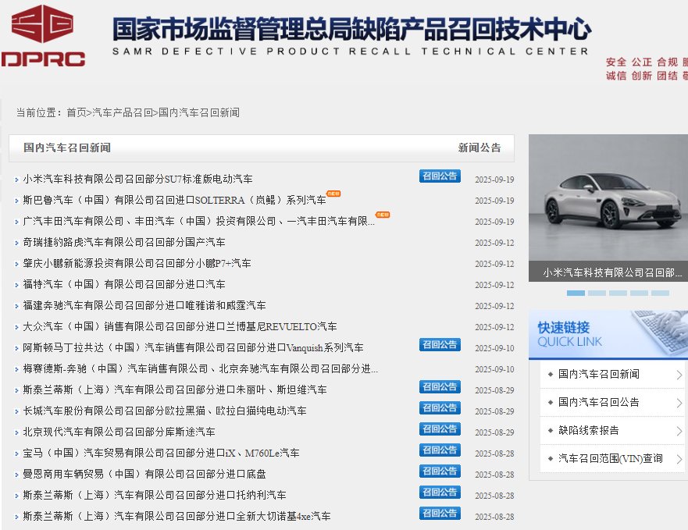The width and height of the screenshot is (688, 530).
Task: Click 召回公告 badge for 欧拉黑猫 row
Action: 440,408
